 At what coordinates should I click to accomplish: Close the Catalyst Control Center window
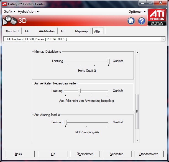pos(161,3)
